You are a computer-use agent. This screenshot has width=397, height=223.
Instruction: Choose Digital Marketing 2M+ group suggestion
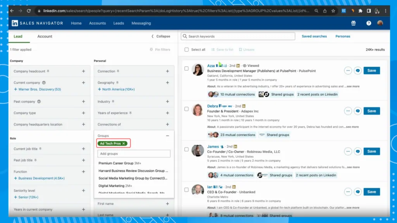point(115,186)
